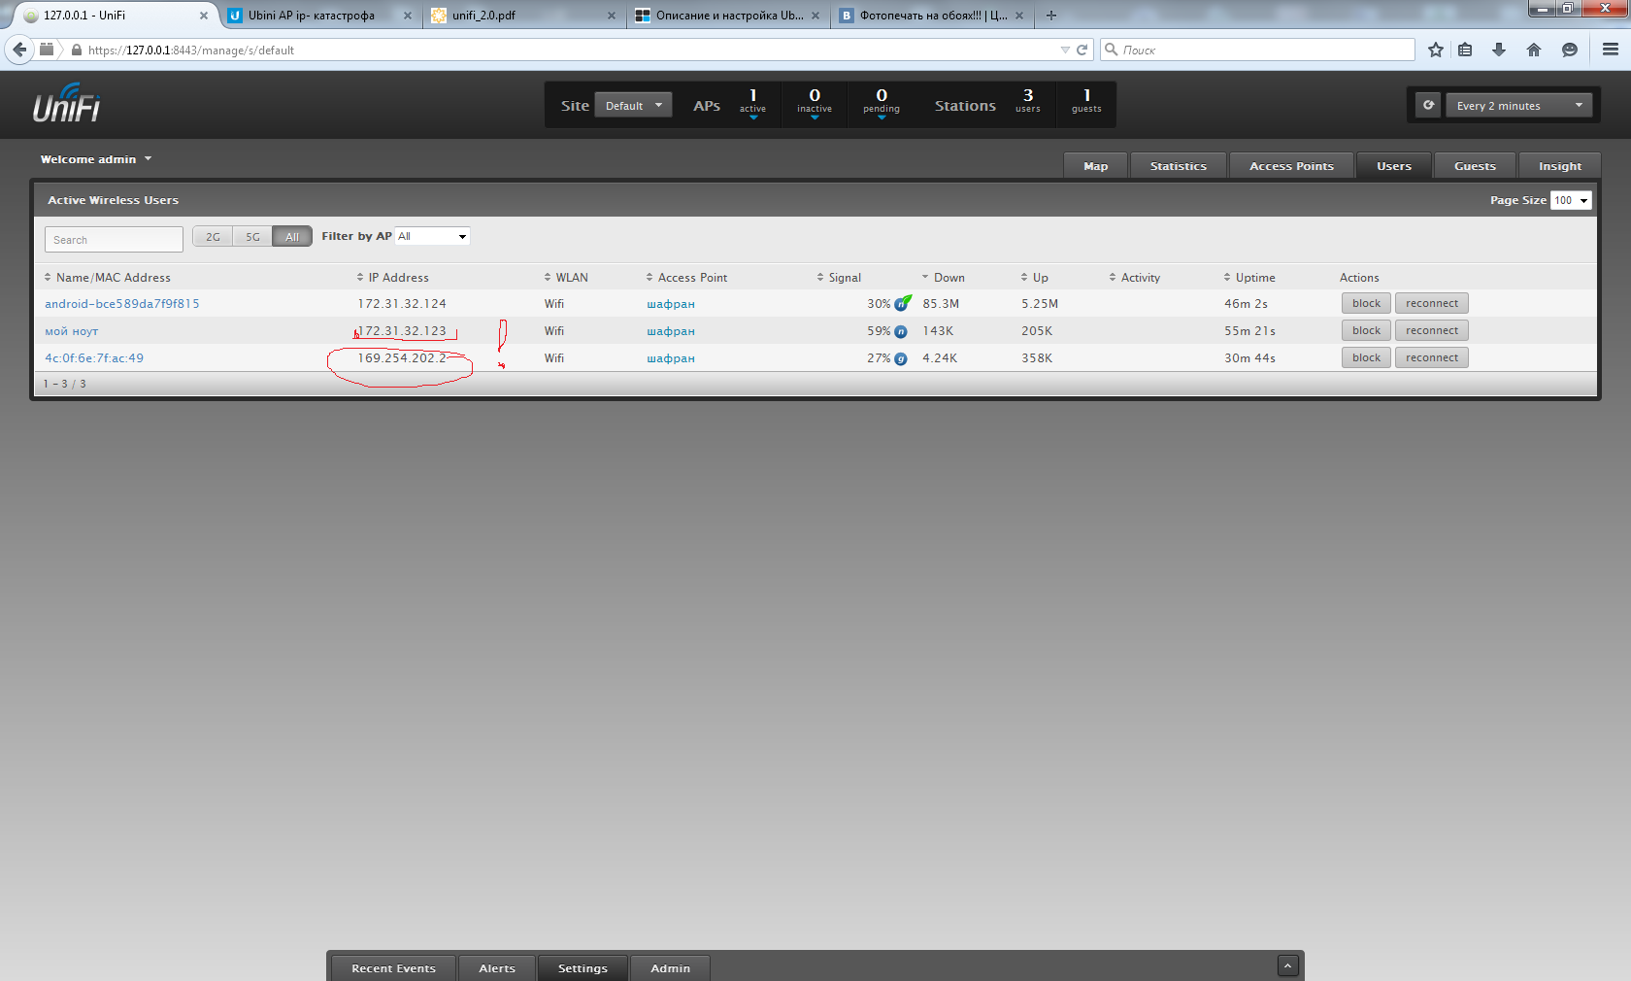Image resolution: width=1631 pixels, height=981 pixels.
Task: Click the browser home icon
Action: (1534, 50)
